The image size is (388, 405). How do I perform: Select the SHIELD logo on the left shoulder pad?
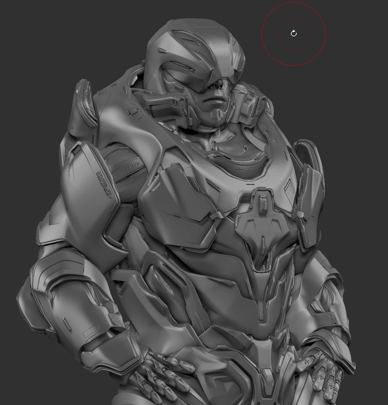[103, 182]
